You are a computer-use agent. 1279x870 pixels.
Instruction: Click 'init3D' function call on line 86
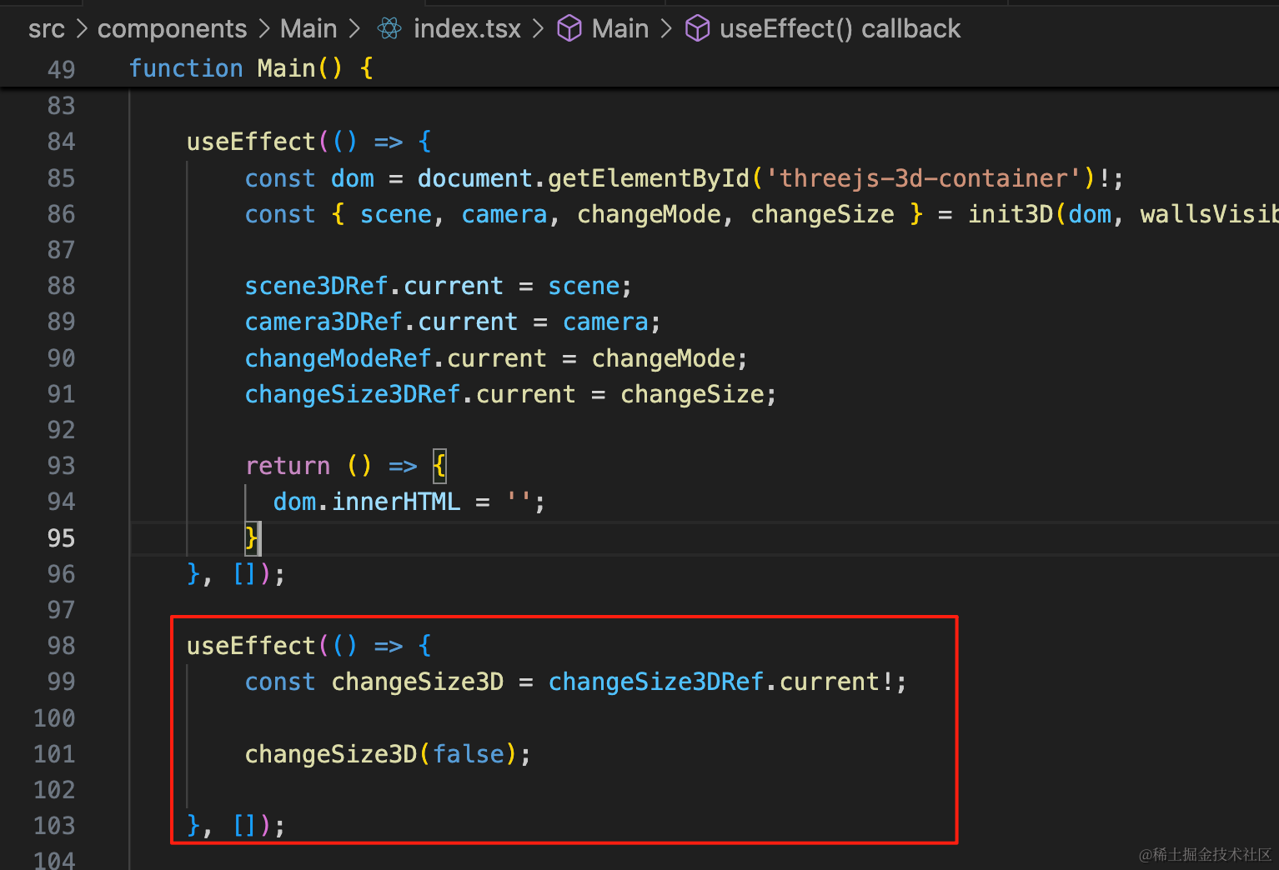[x=1011, y=214]
